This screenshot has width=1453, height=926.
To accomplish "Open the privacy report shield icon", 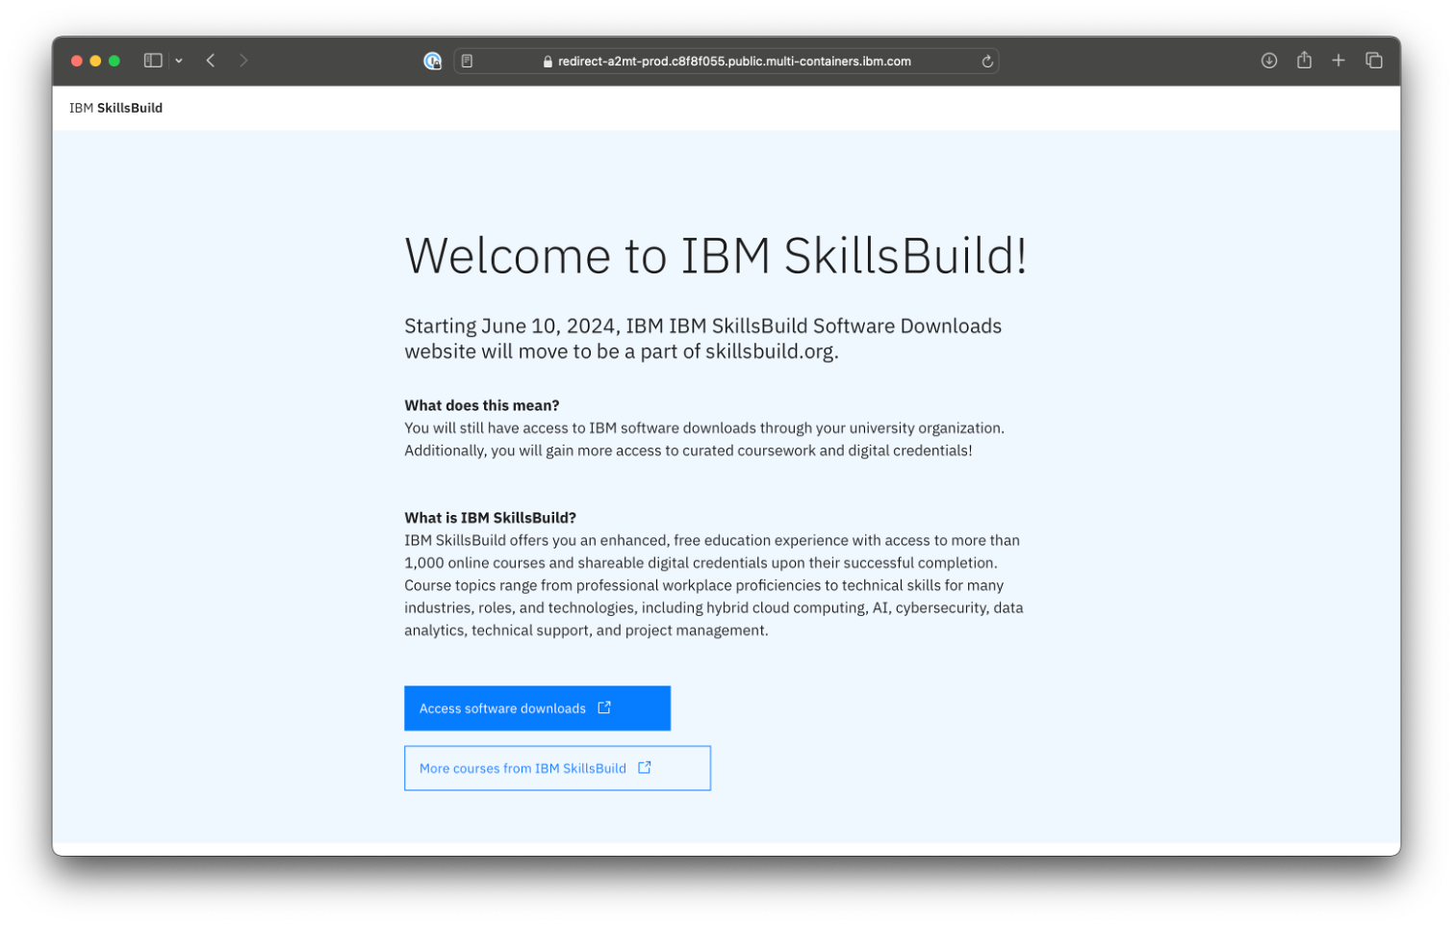I will coord(433,61).
